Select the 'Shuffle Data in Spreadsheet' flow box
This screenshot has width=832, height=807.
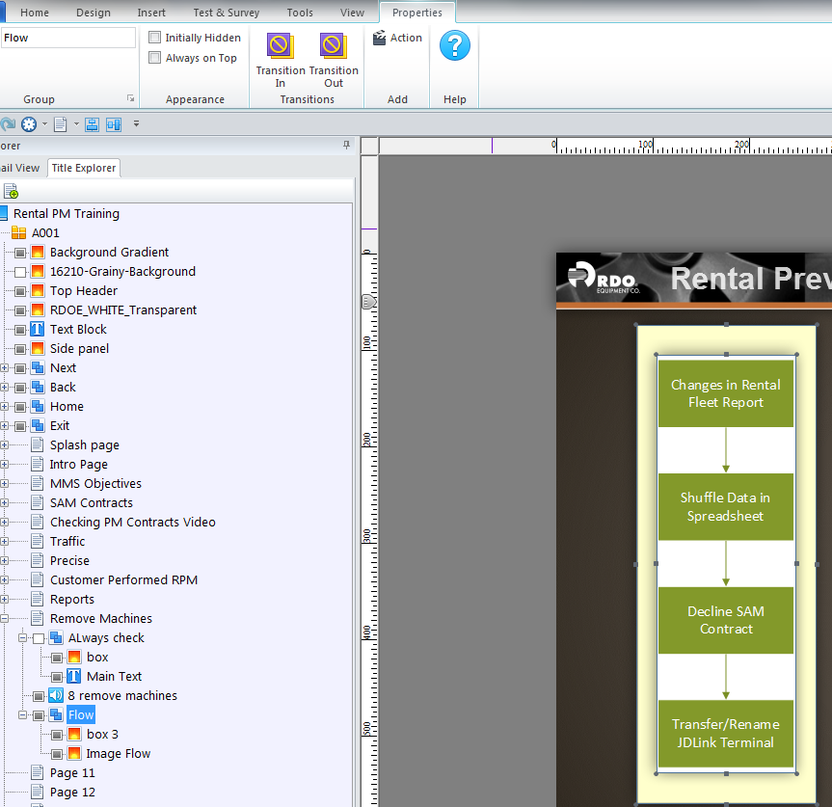[726, 507]
